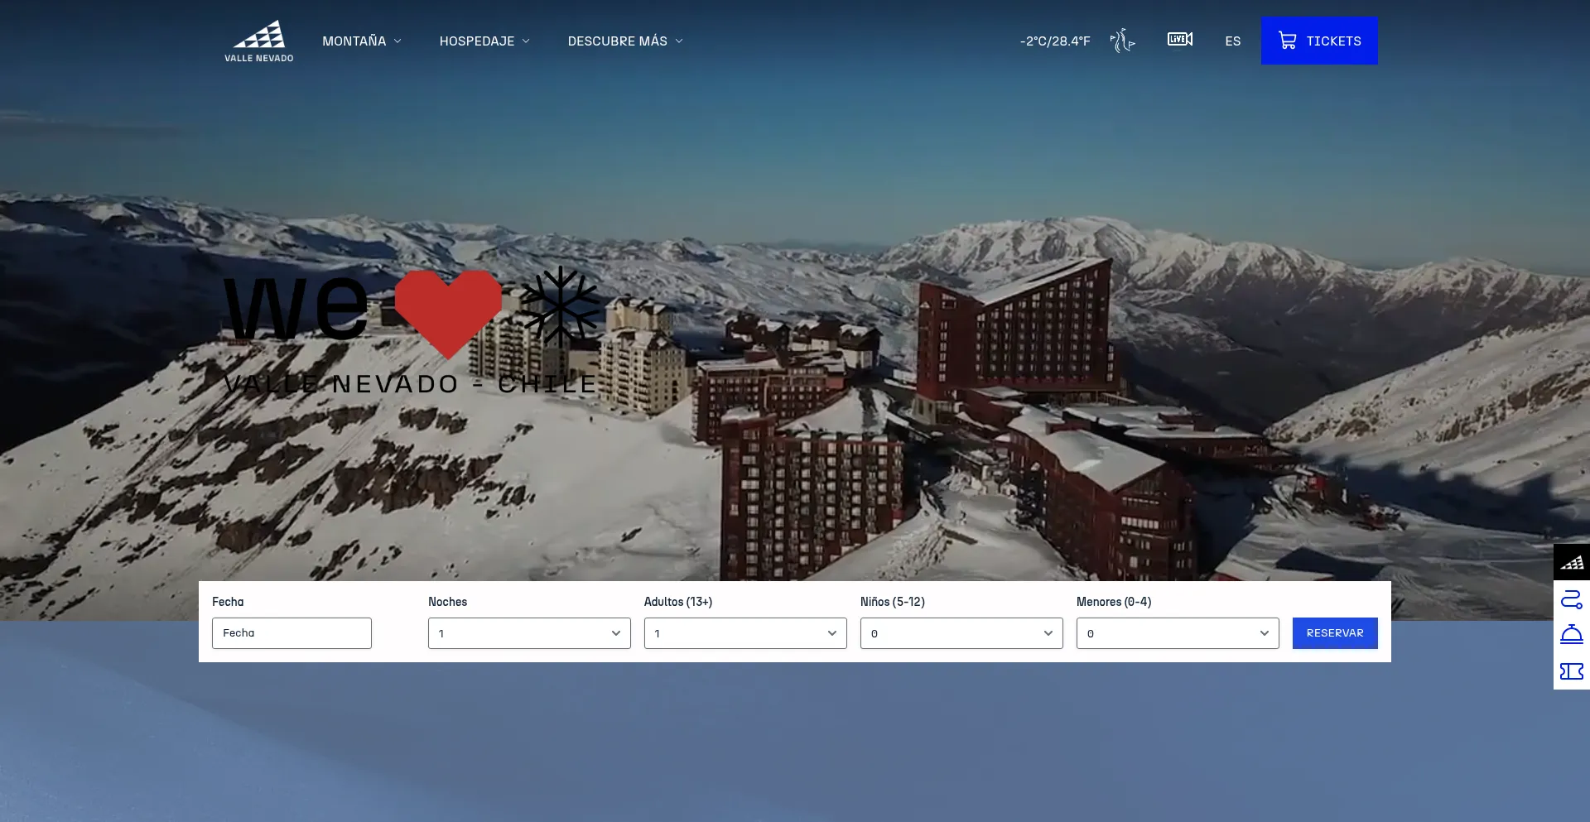The image size is (1590, 822).
Task: Open the TICKETS button
Action: [1319, 41]
